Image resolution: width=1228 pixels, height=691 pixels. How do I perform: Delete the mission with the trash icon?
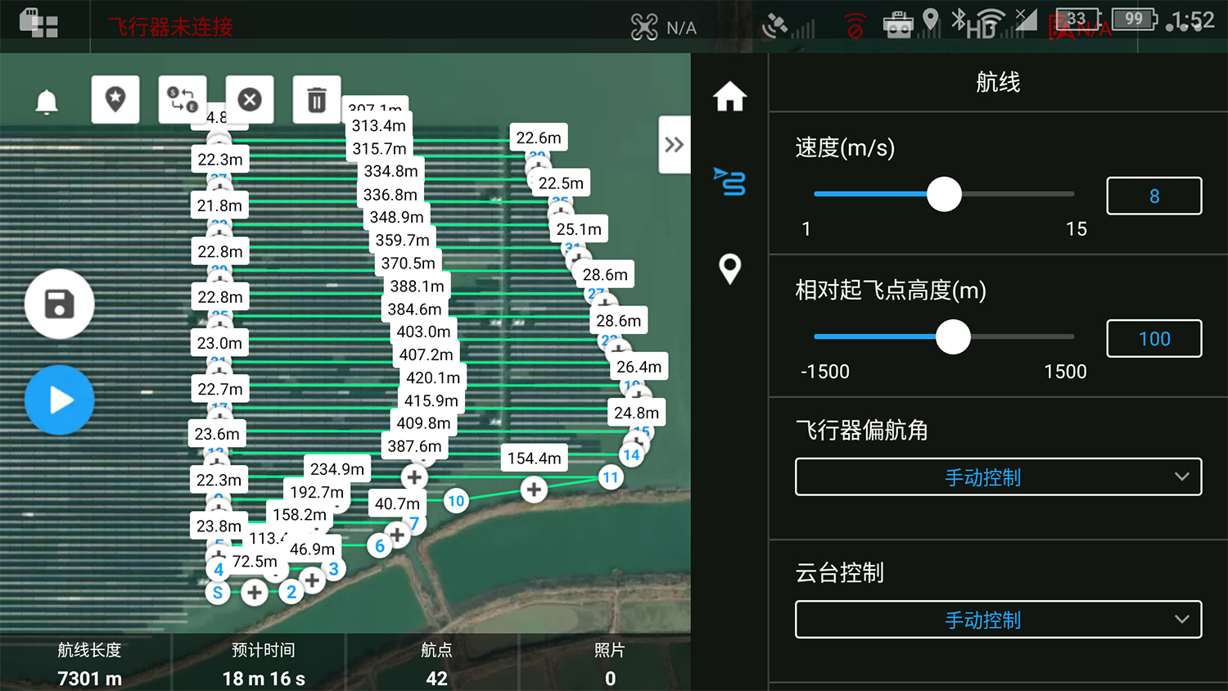(x=316, y=100)
